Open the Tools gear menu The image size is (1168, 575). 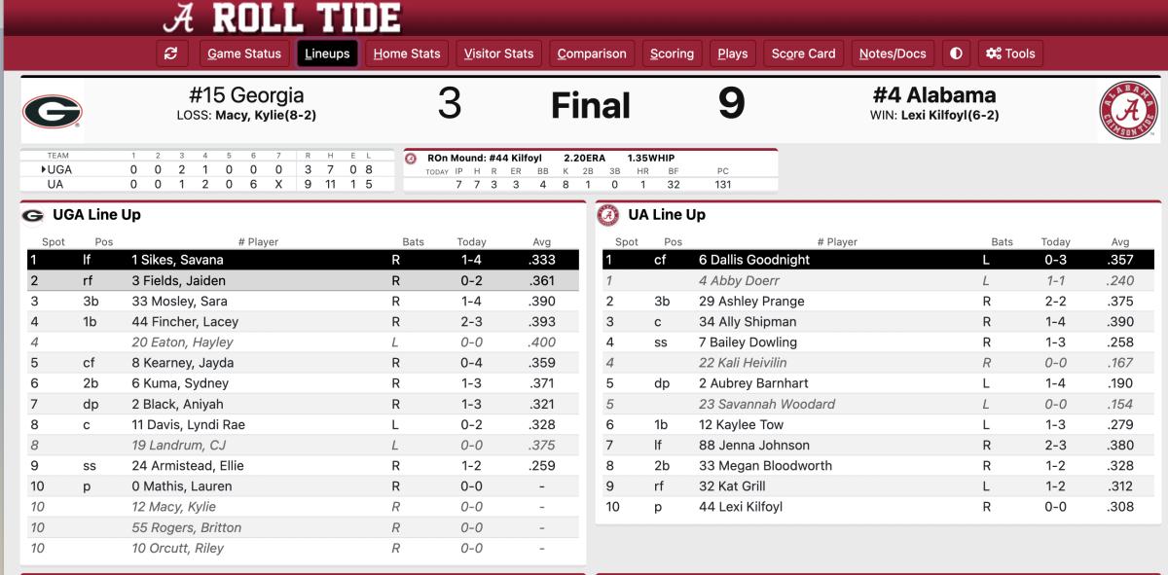pos(1010,54)
